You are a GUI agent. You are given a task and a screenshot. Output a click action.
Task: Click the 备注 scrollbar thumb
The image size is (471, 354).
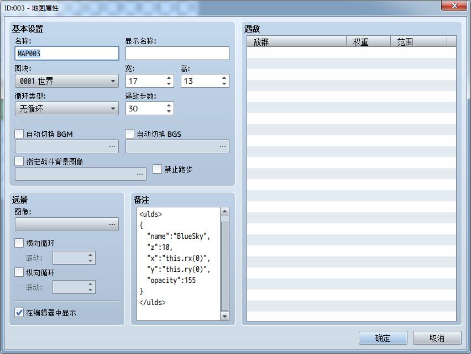tap(224, 266)
